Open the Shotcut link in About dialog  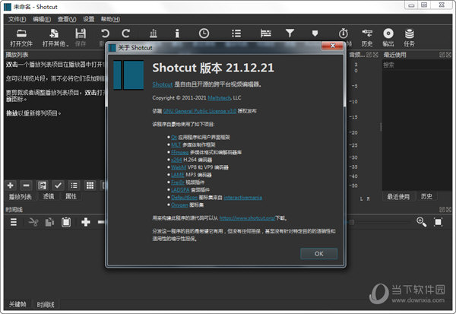coord(163,84)
